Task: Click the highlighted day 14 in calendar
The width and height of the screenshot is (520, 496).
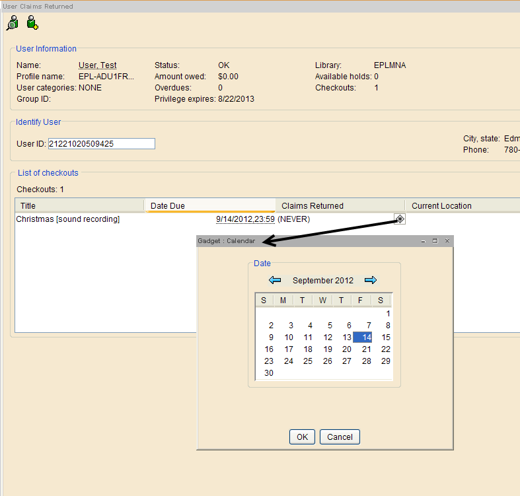Action: [363, 337]
